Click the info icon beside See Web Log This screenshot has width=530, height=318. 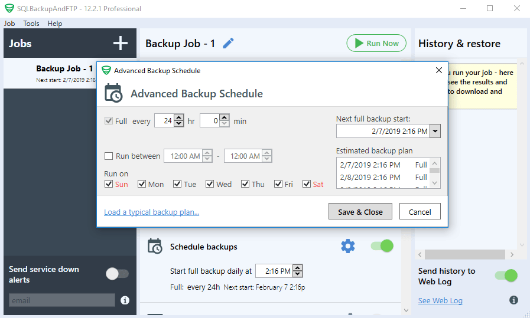click(x=514, y=300)
